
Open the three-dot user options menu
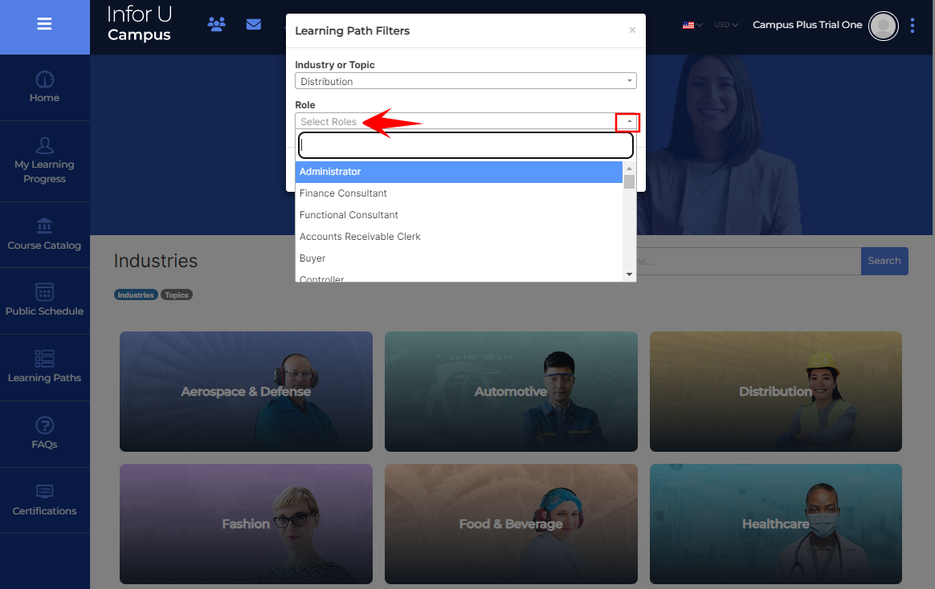[913, 26]
